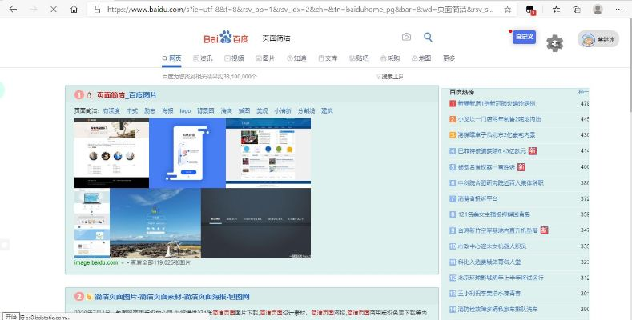Edit the Baidu search box containing 页面简洁
Image resolution: width=632 pixels, height=320 pixels.
pos(328,38)
